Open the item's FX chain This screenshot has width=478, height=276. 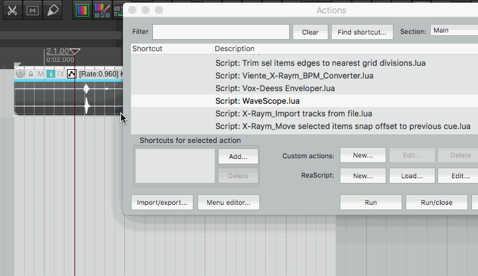tap(60, 74)
